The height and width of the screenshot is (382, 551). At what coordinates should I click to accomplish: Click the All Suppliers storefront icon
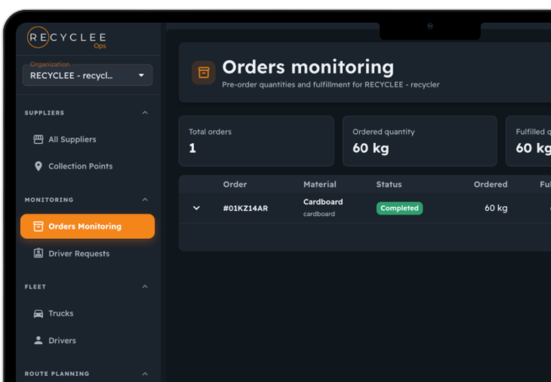pyautogui.click(x=38, y=139)
